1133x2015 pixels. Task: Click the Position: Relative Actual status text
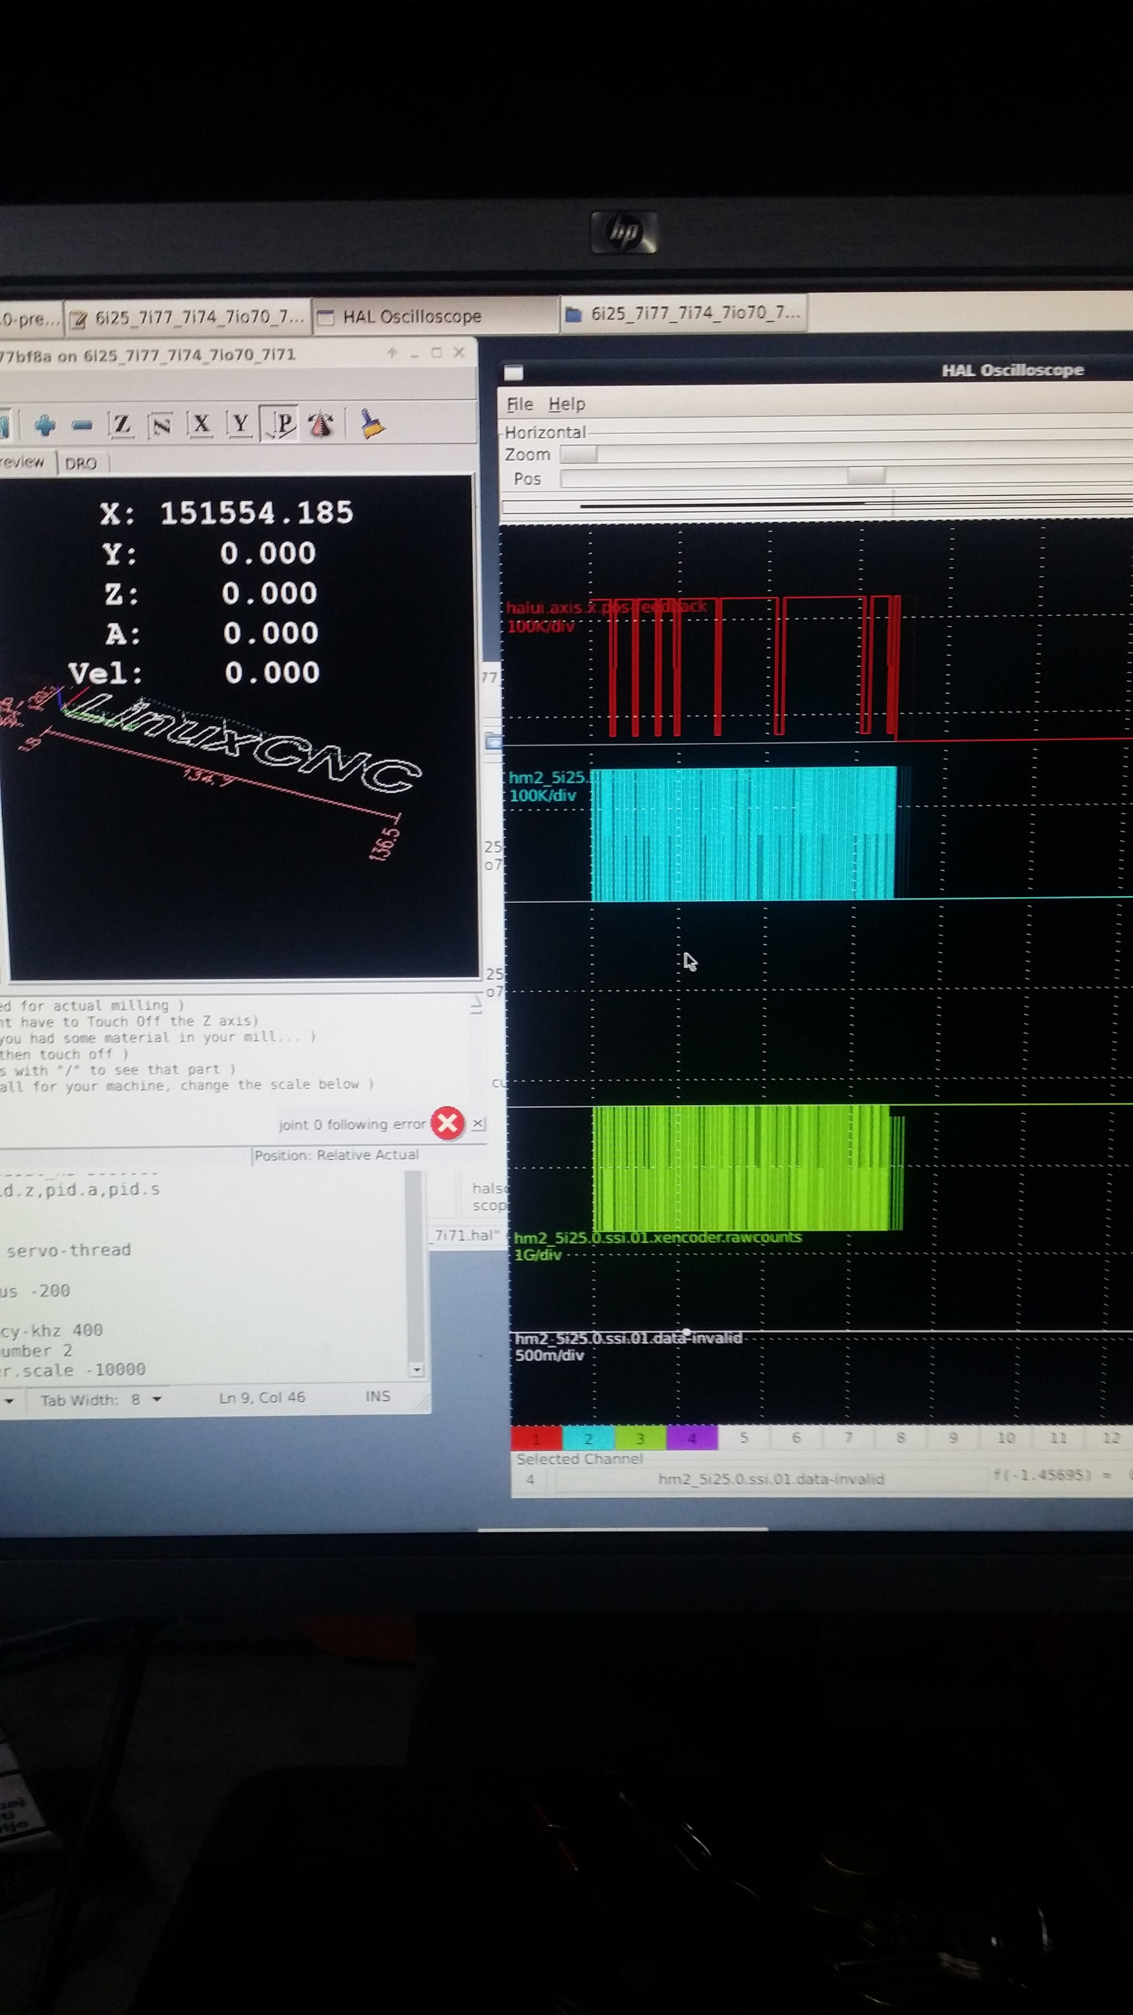(336, 1155)
